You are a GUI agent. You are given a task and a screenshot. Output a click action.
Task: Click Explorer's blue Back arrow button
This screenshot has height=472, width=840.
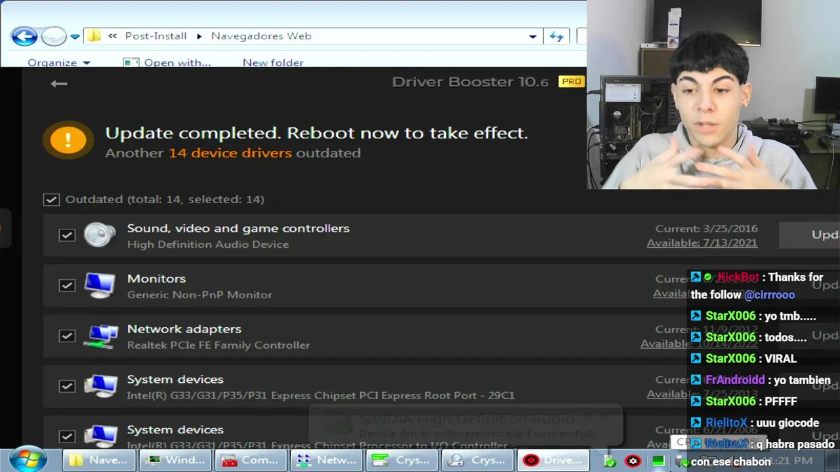24,36
